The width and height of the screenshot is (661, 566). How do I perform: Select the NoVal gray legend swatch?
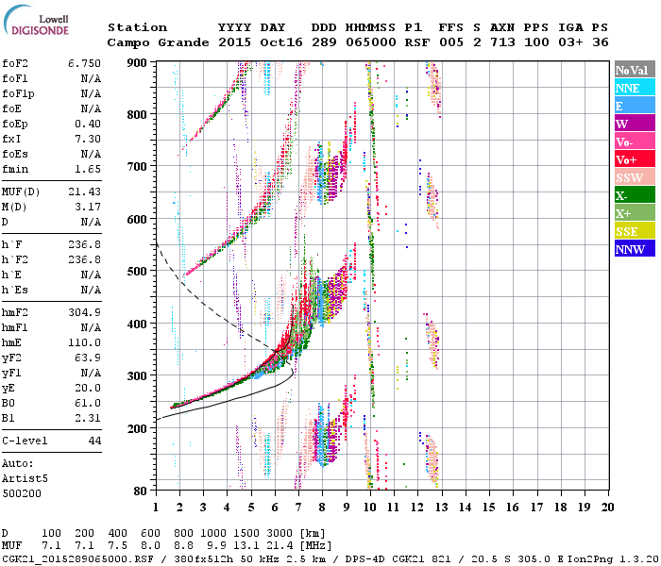[635, 70]
